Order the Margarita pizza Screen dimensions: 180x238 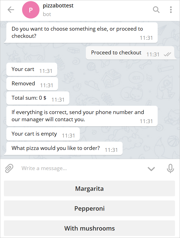89,189
